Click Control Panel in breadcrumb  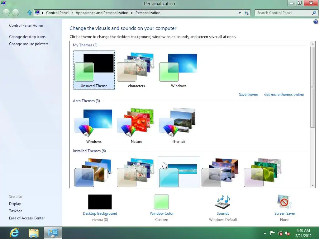pyautogui.click(x=57, y=12)
